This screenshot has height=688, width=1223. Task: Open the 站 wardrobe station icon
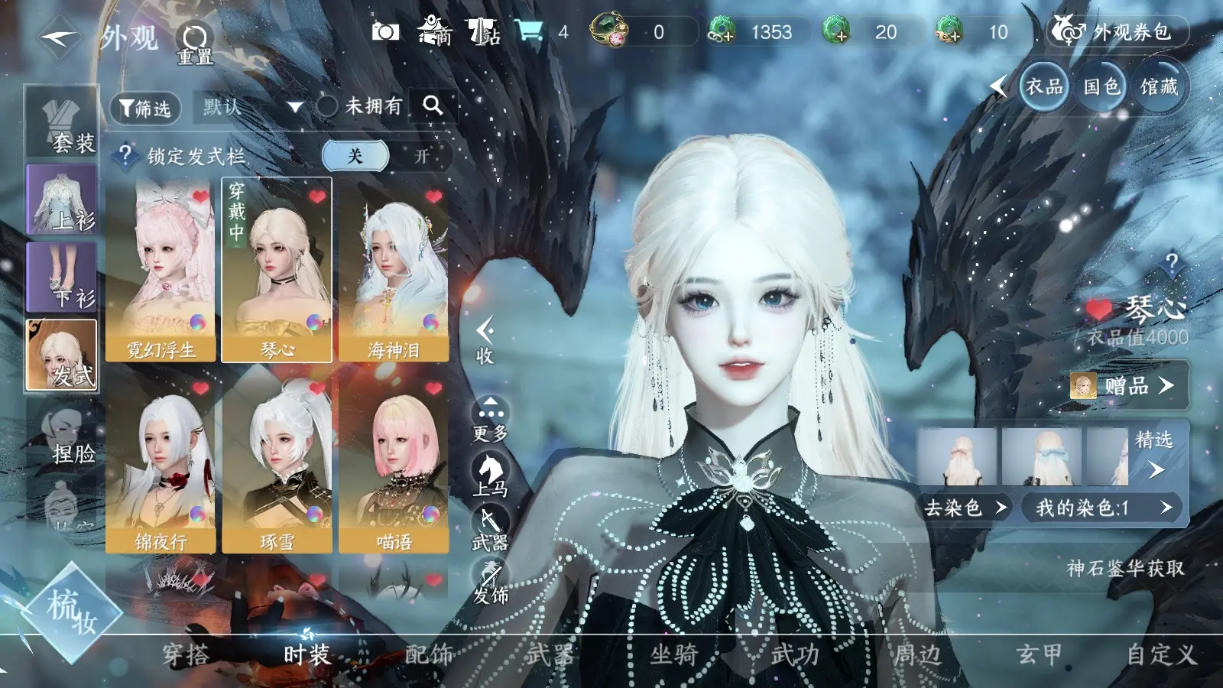click(x=483, y=31)
